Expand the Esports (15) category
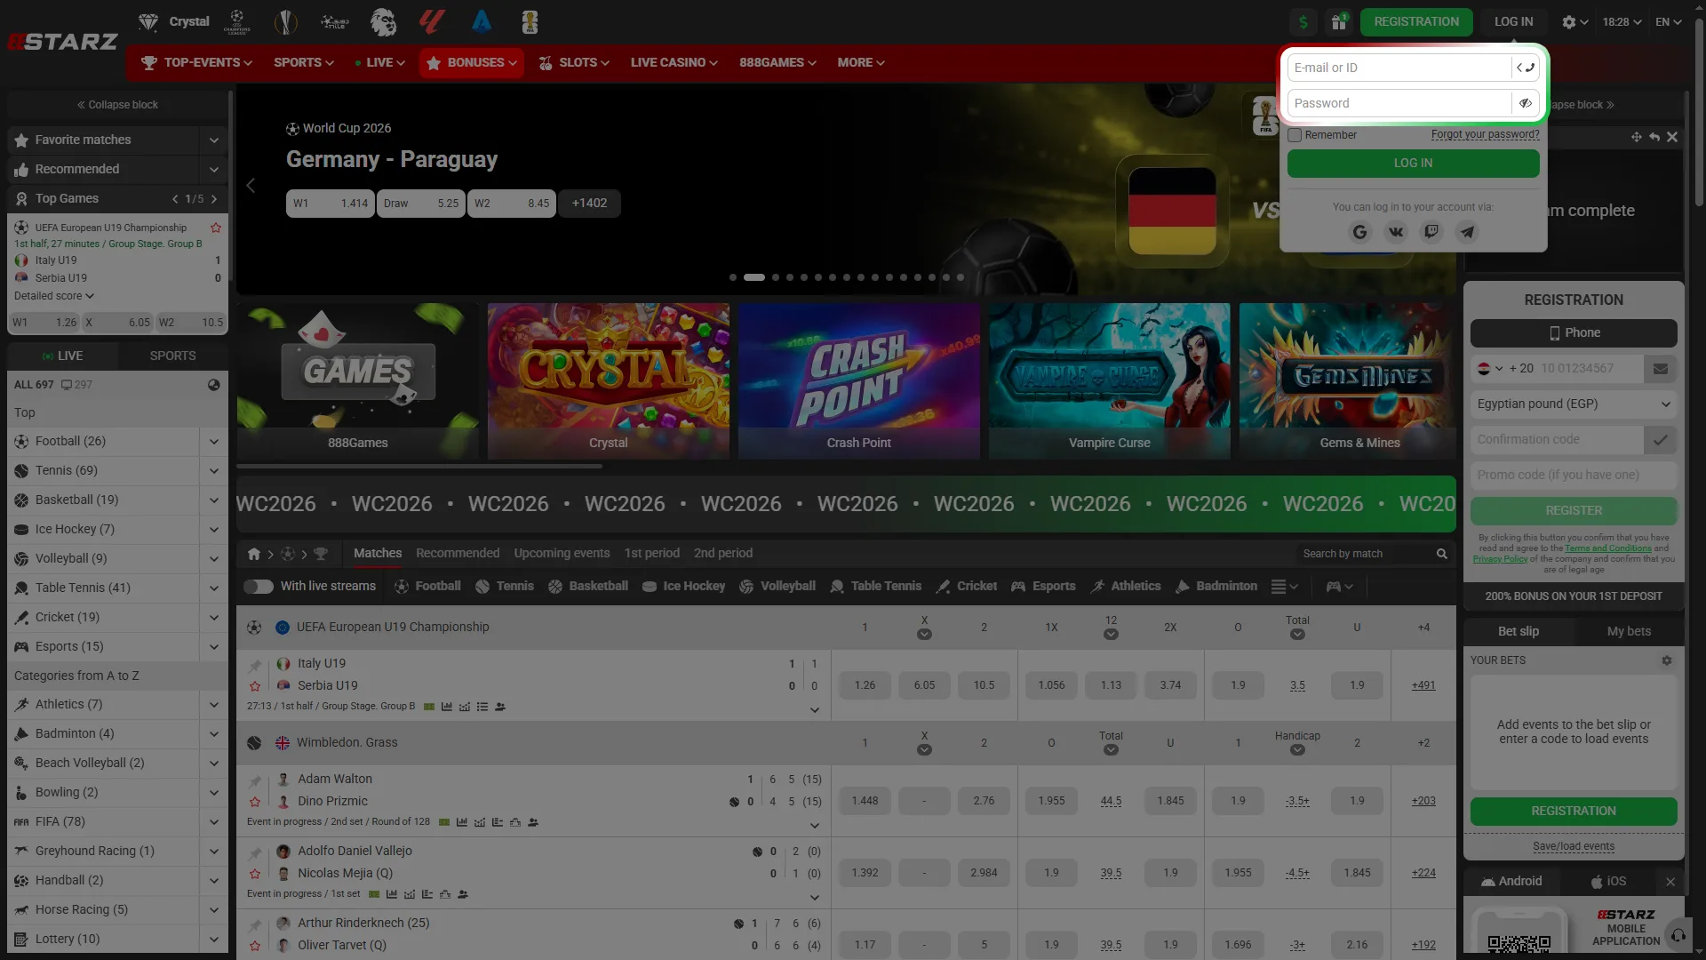This screenshot has height=960, width=1706. [x=214, y=646]
